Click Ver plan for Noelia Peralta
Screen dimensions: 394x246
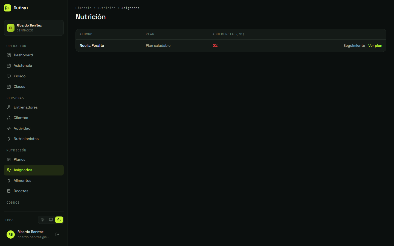(375, 46)
